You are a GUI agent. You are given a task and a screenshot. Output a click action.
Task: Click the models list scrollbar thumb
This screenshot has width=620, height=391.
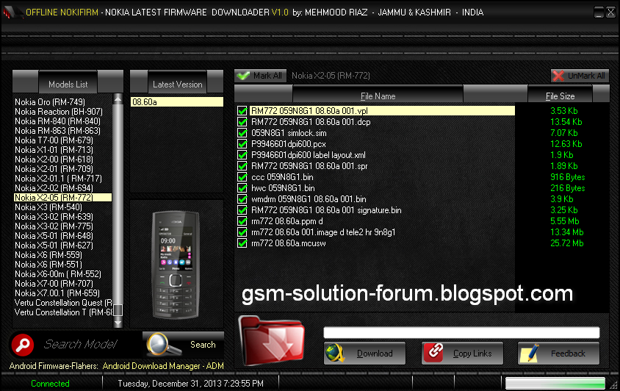(x=118, y=310)
